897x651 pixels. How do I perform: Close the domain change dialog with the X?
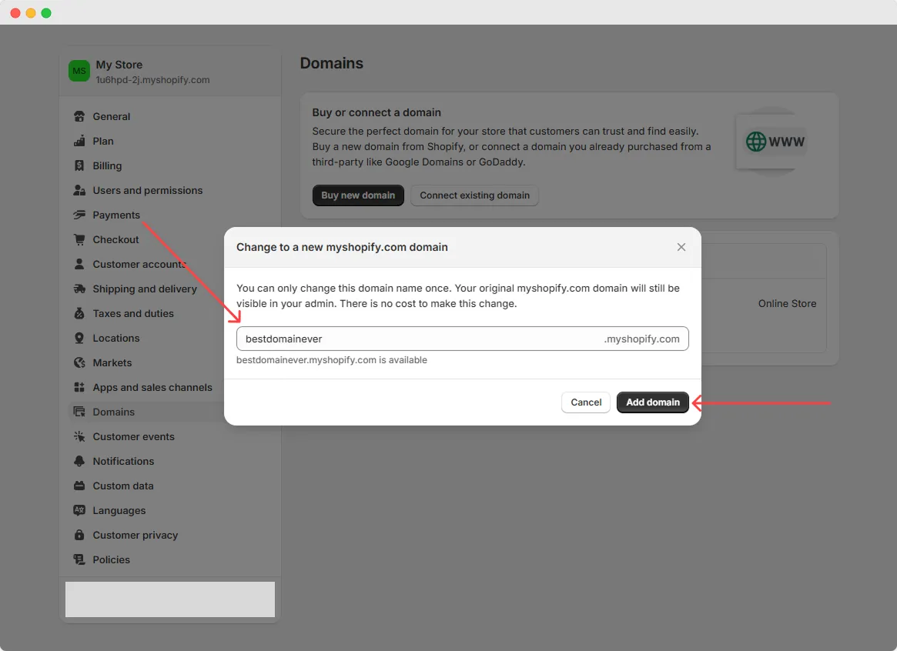681,247
